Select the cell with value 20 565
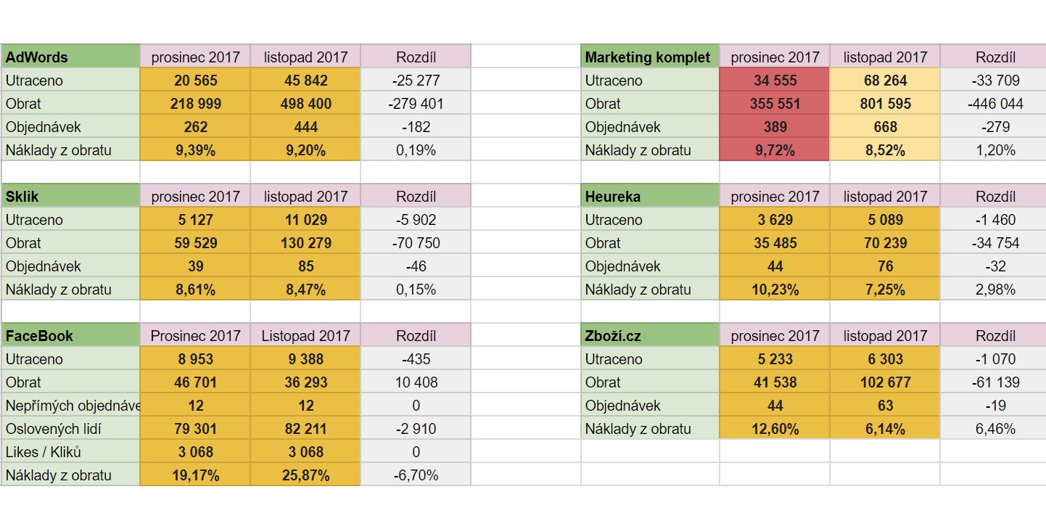The height and width of the screenshot is (529, 1046). tap(195, 80)
